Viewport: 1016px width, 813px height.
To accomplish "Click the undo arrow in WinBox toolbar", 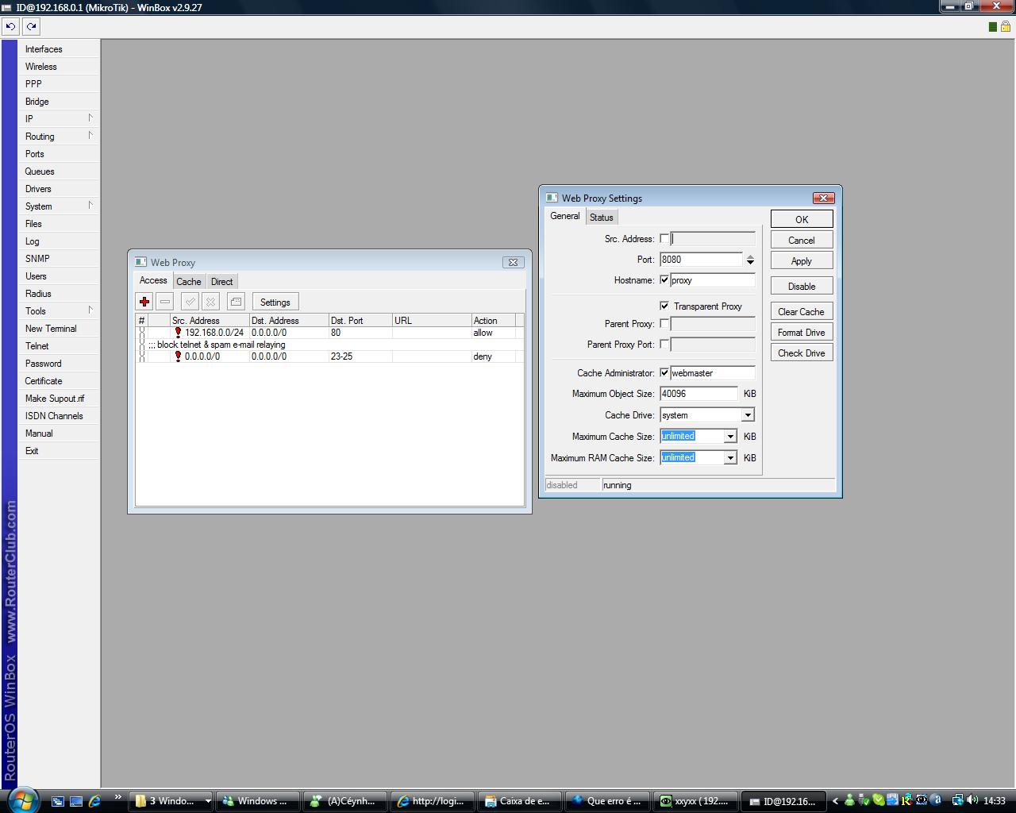I will click(10, 26).
